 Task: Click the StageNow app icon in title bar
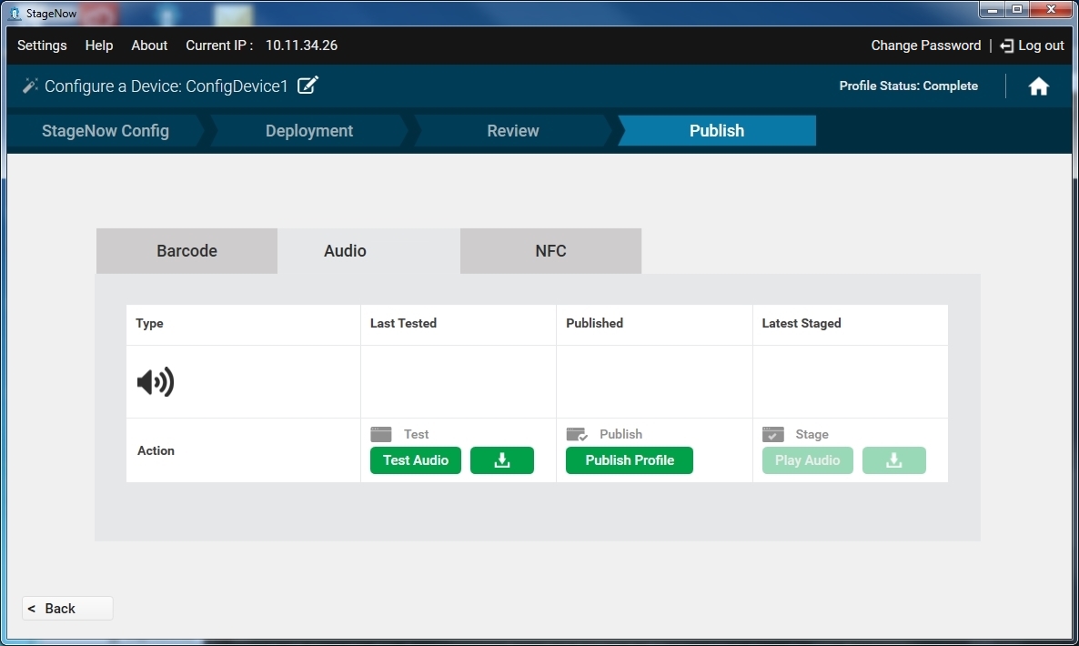click(15, 13)
